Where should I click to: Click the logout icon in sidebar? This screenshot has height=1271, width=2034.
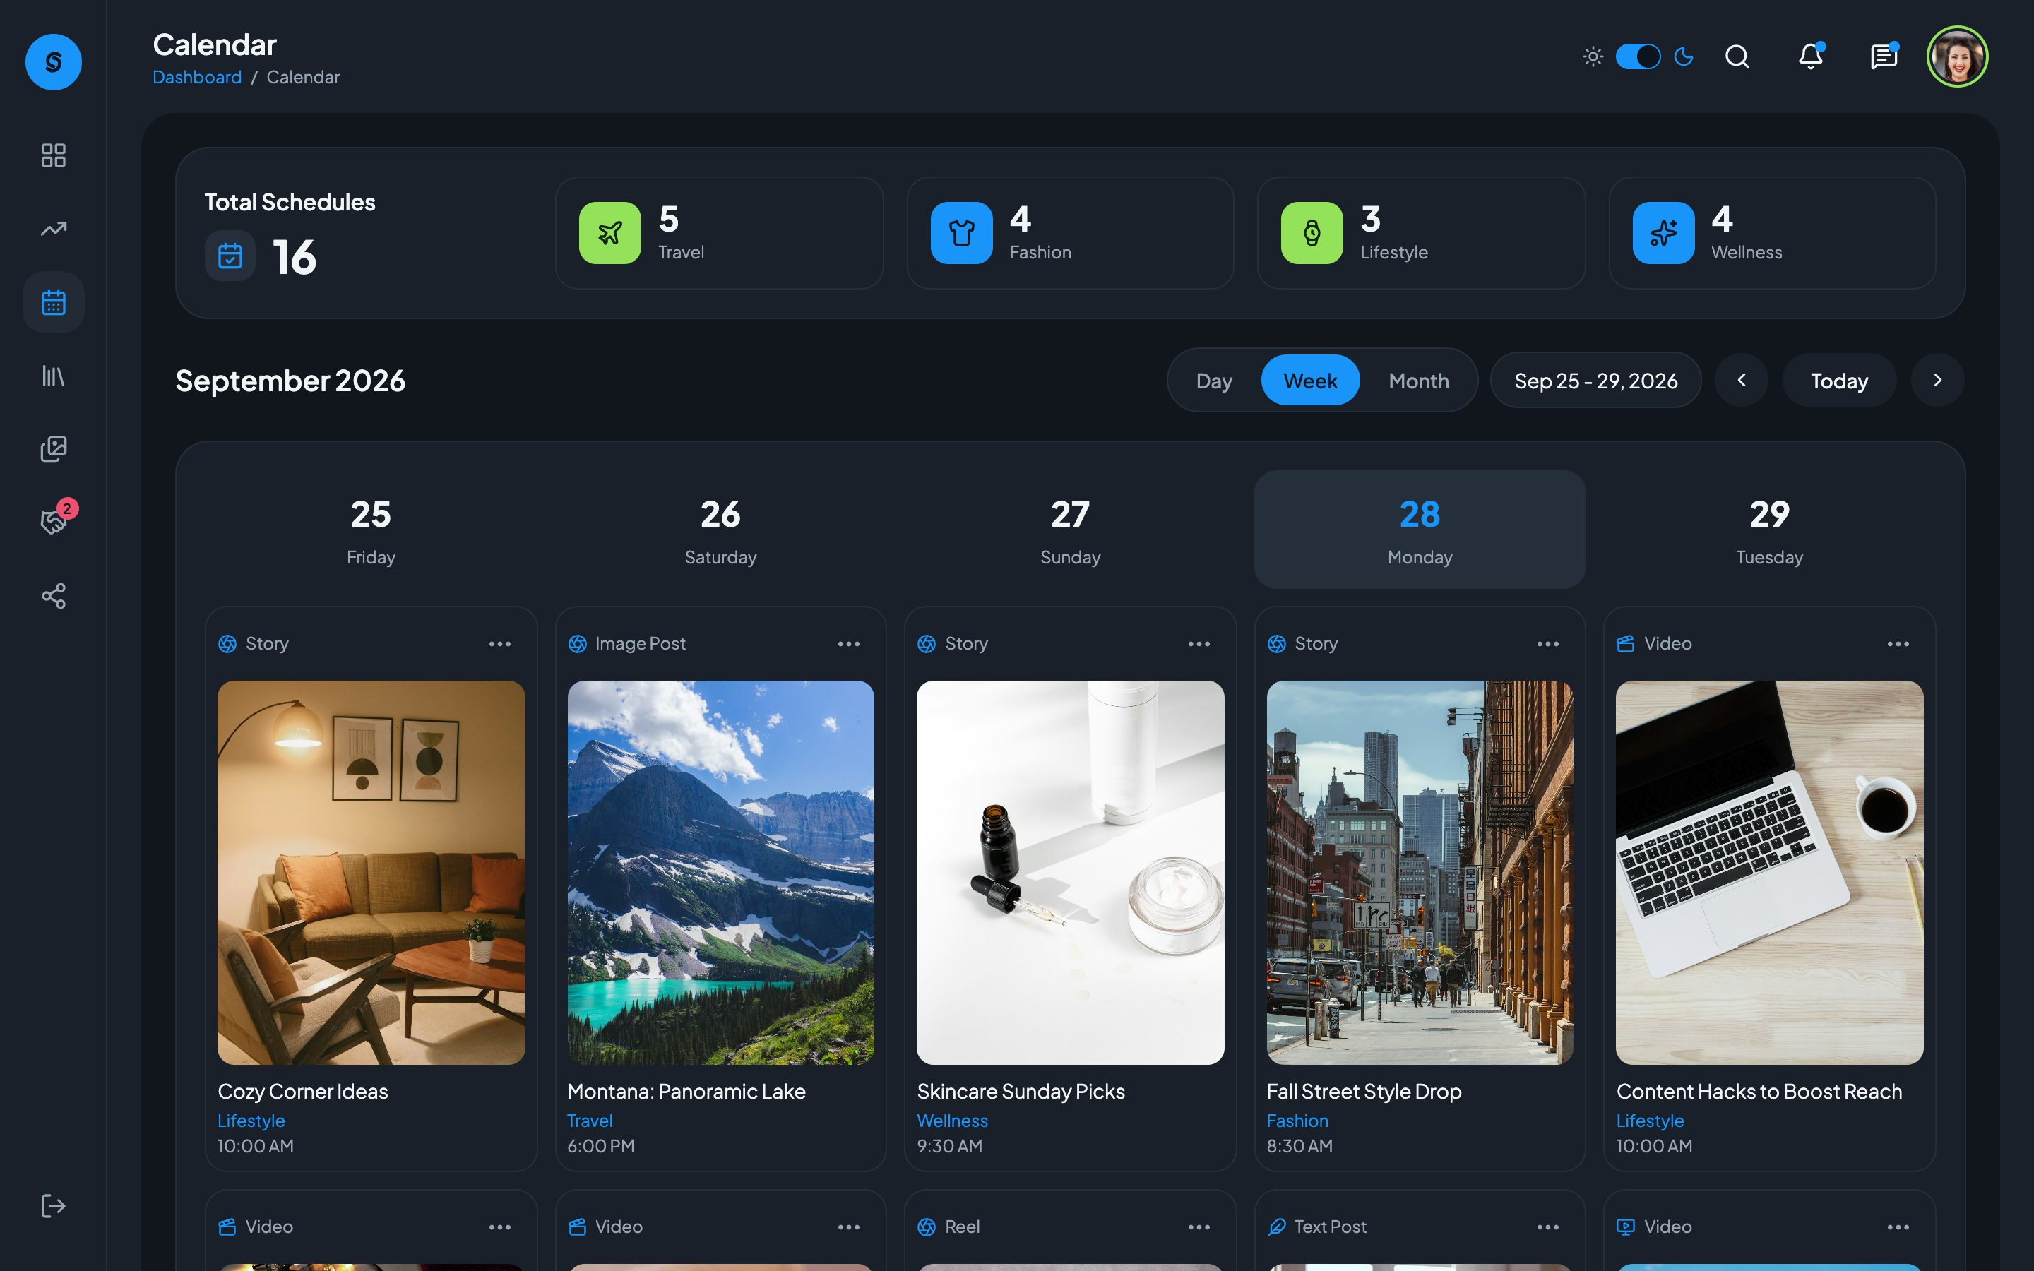53,1206
